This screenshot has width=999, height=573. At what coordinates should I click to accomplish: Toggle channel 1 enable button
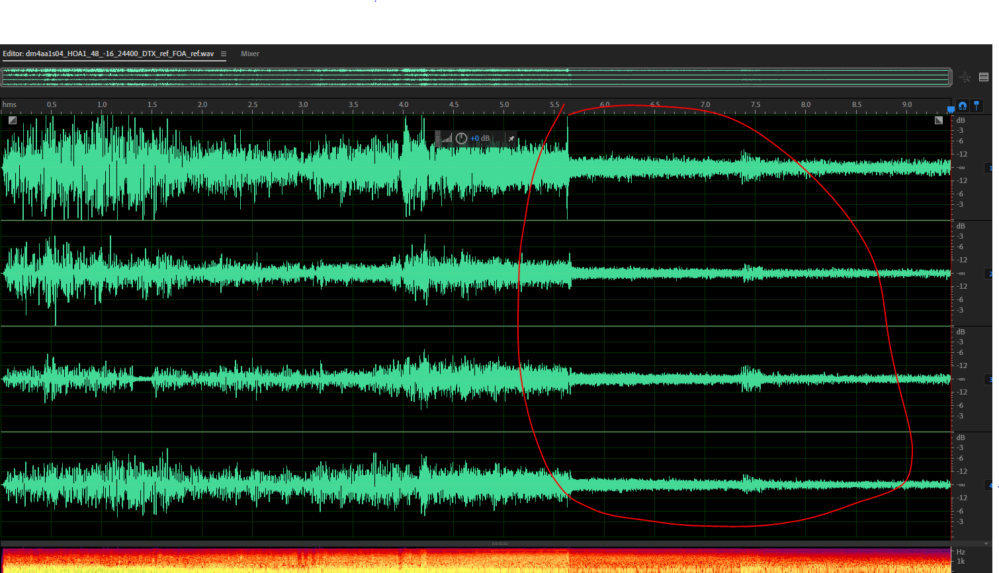989,168
